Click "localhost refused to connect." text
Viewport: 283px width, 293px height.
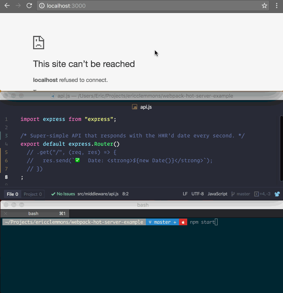[x=70, y=80]
